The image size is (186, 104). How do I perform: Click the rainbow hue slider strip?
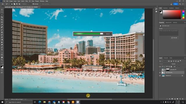tap(183, 15)
